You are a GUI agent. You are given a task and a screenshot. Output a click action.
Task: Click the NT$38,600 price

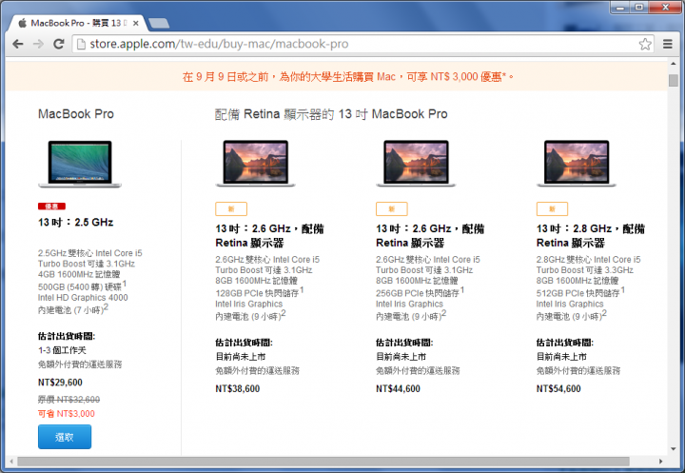click(238, 389)
